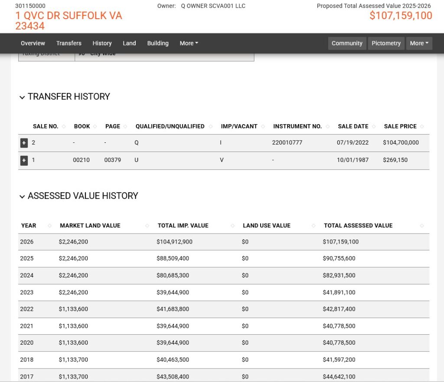The height and width of the screenshot is (382, 444).
Task: Go to the Overview tab
Action: point(33,43)
